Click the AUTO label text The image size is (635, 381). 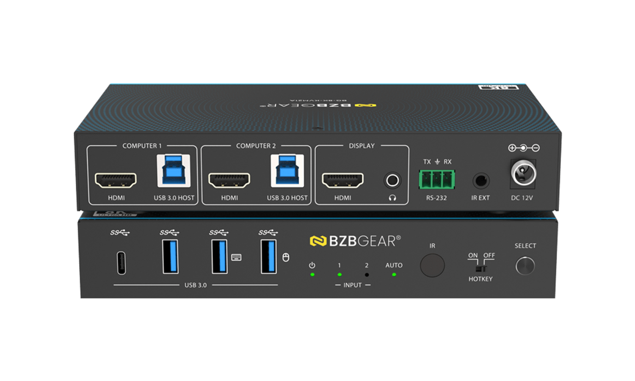(x=394, y=265)
